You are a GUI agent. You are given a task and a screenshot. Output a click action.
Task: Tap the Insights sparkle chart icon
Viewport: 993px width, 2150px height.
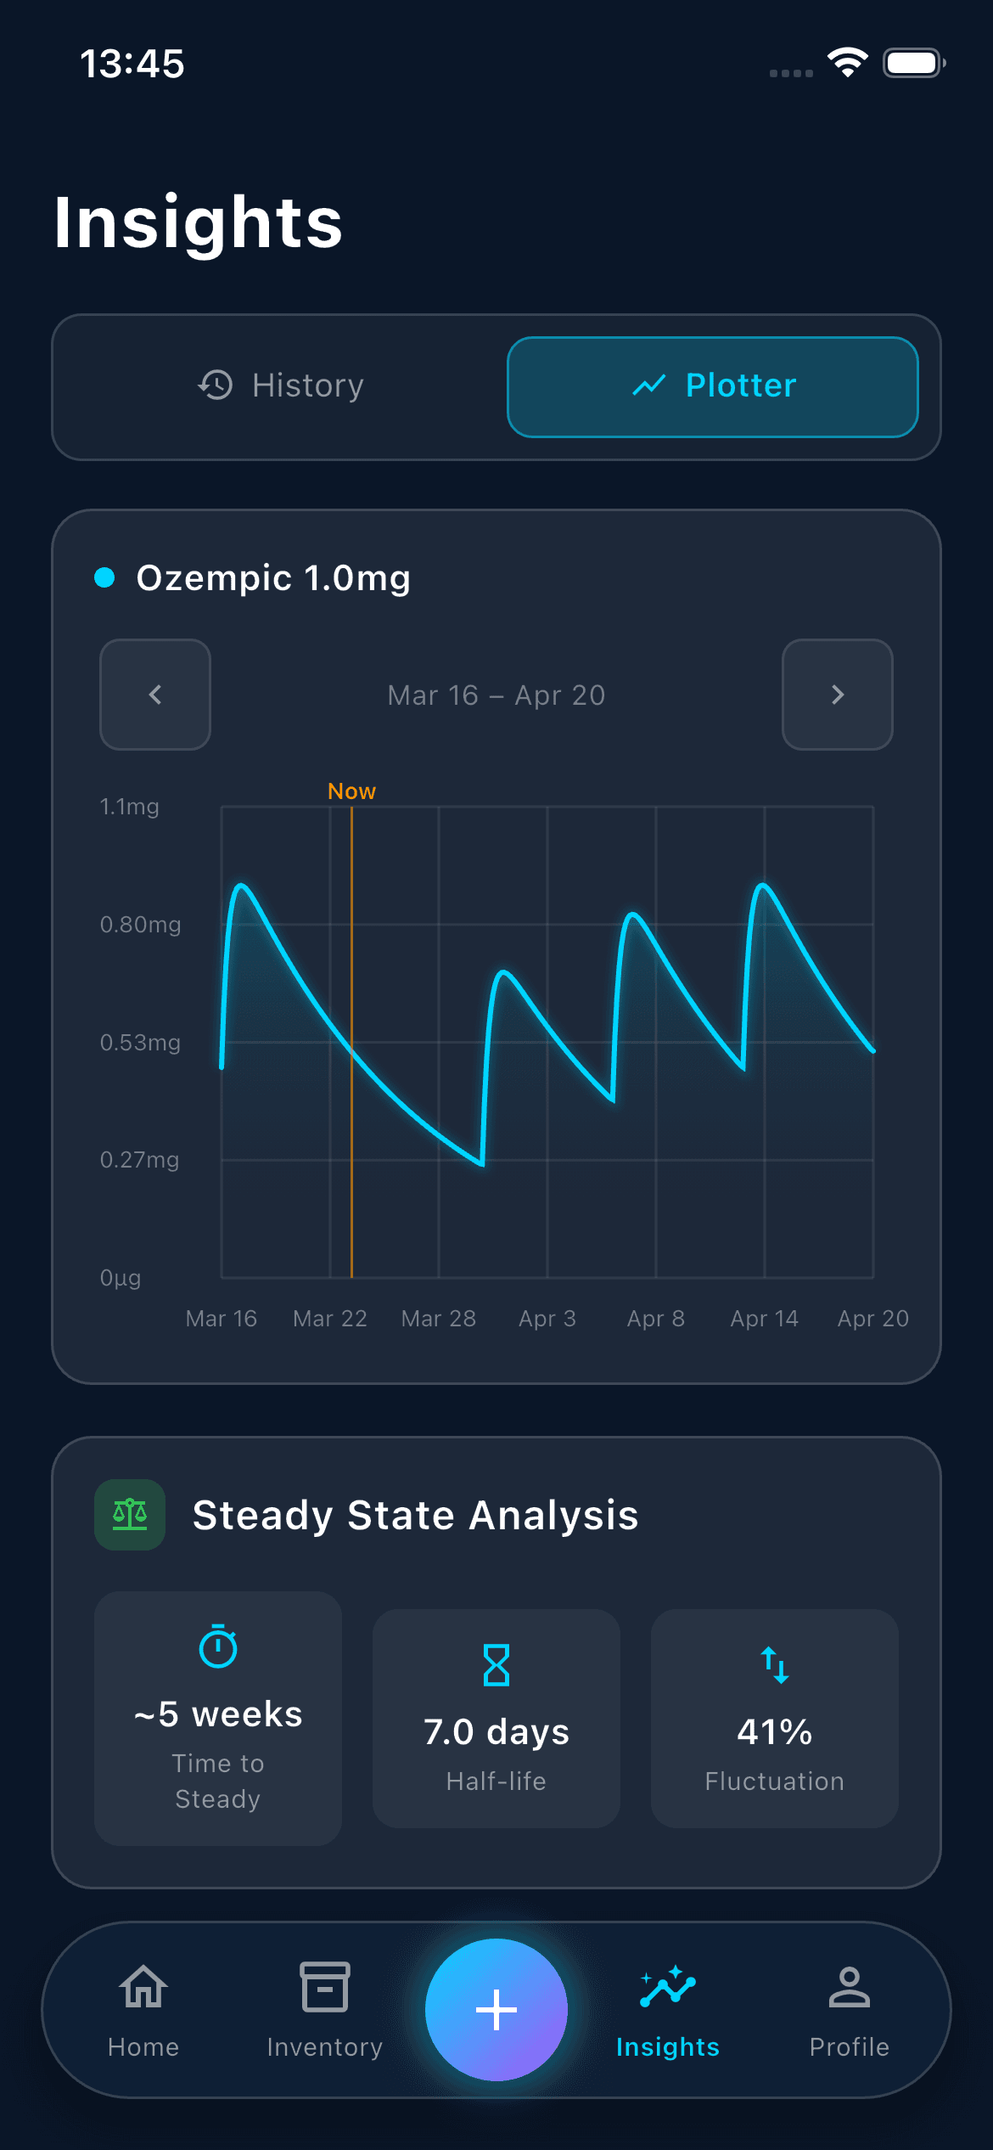(x=668, y=1988)
